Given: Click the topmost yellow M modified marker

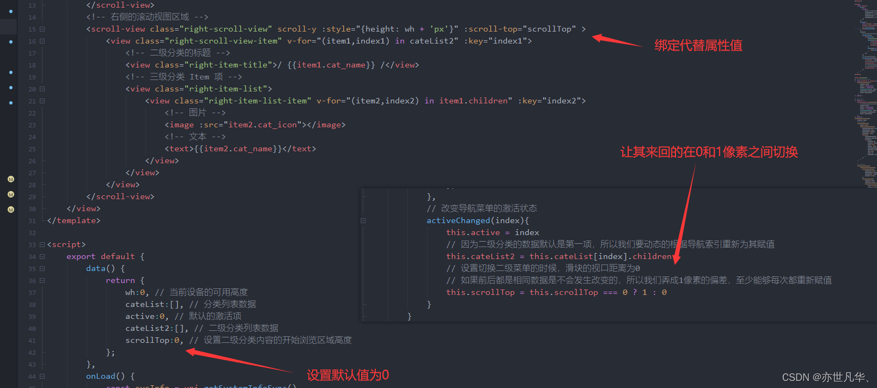Looking at the screenshot, I should [x=11, y=179].
